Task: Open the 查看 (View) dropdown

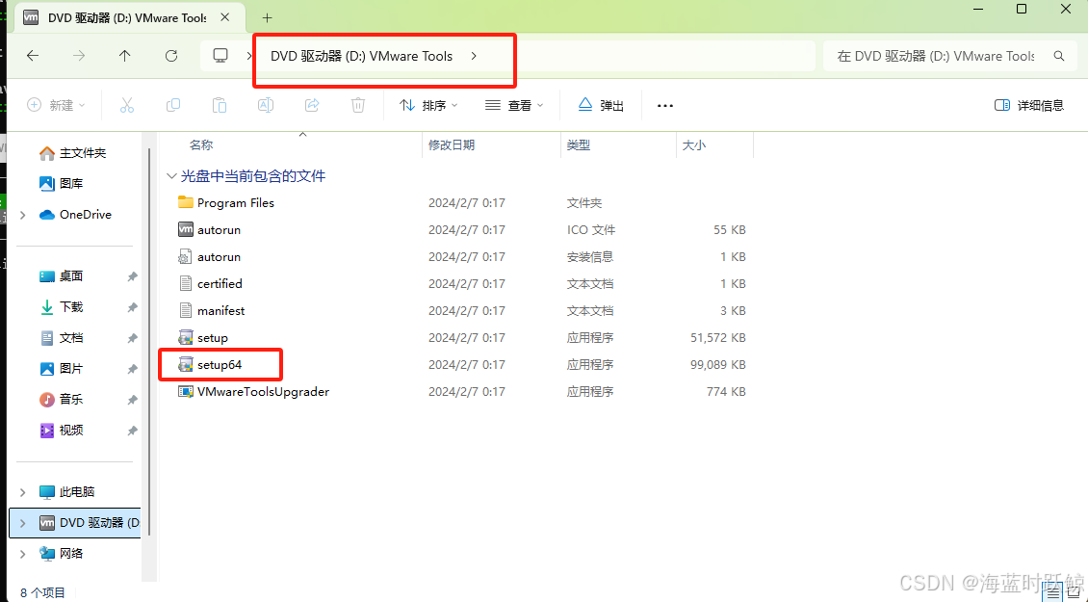Action: click(x=514, y=105)
